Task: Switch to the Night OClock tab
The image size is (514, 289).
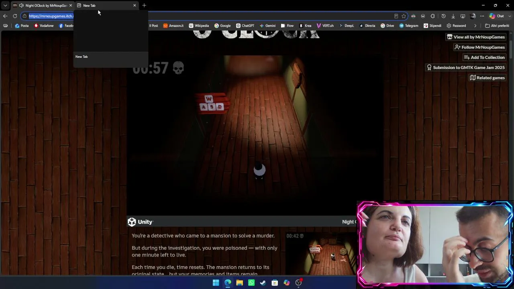Action: [42, 6]
